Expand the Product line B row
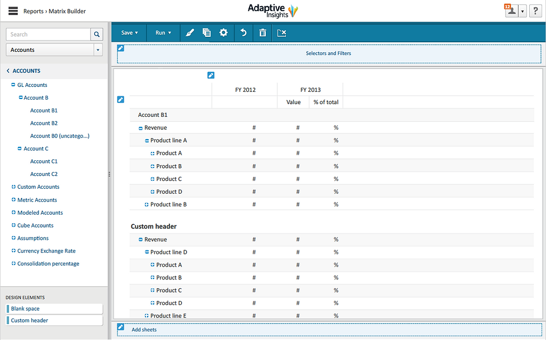 (147, 204)
